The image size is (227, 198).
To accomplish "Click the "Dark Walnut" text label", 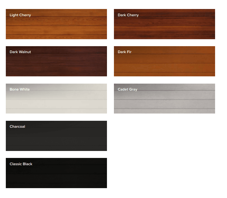I will coord(20,52).
